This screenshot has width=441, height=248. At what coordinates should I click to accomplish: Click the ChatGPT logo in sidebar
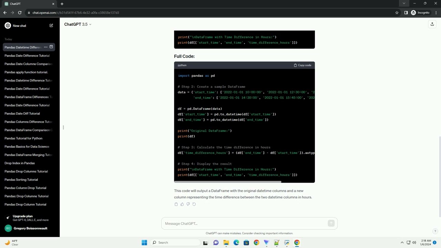(x=8, y=25)
